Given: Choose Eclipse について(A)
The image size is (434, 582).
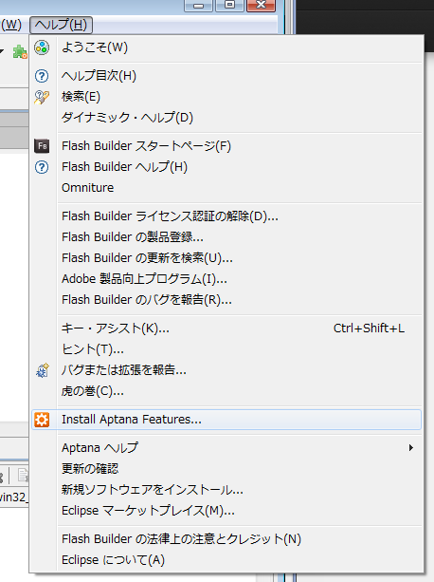Looking at the screenshot, I should point(226,560).
